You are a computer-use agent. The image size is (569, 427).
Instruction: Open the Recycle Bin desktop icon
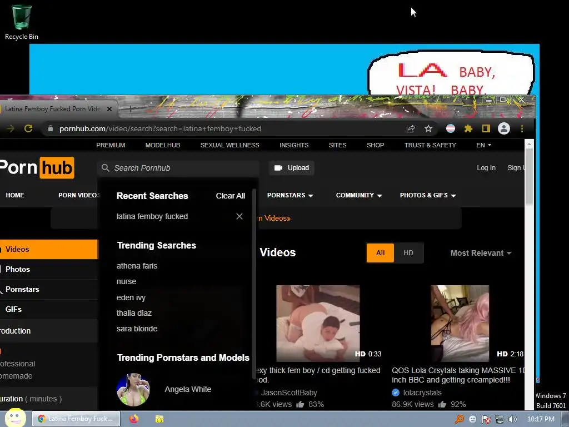[x=22, y=22]
